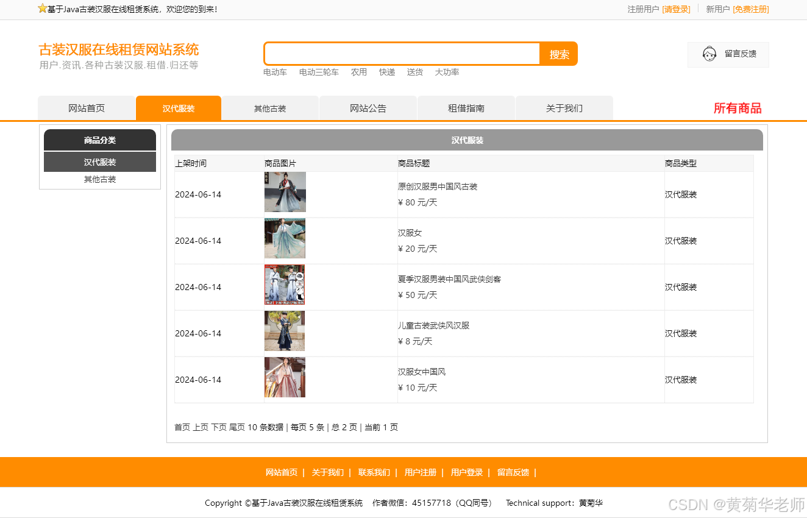Click the customer service face icon
The height and width of the screenshot is (518, 807).
tap(709, 54)
